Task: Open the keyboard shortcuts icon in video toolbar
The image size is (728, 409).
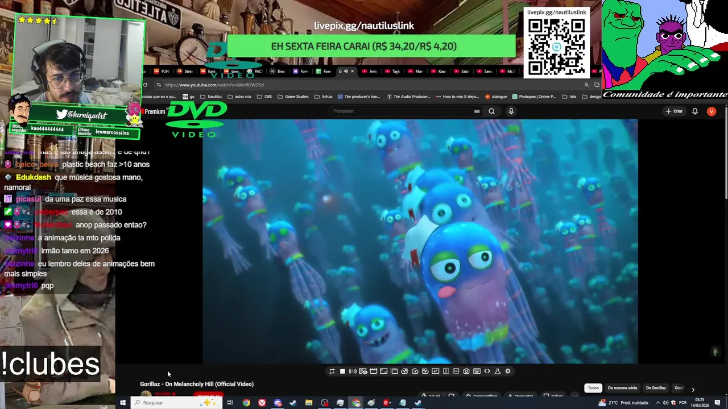Action: tap(477, 371)
